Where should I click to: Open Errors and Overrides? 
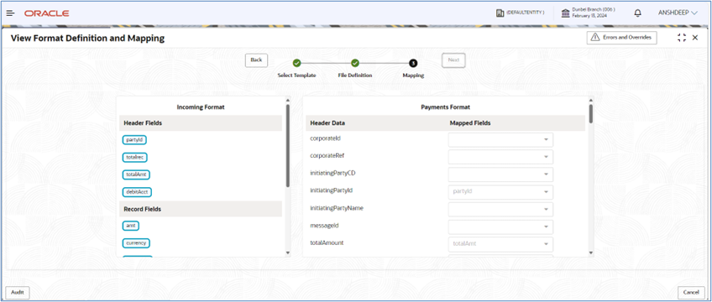(x=621, y=38)
